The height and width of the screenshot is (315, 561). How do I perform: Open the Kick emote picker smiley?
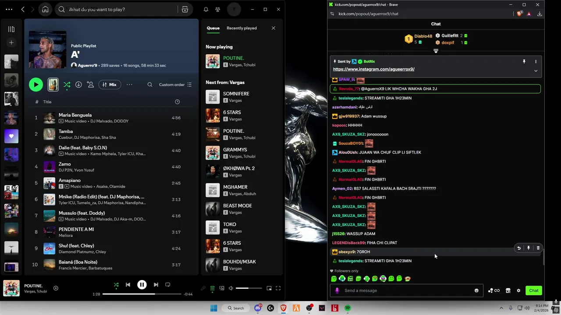coord(476,290)
